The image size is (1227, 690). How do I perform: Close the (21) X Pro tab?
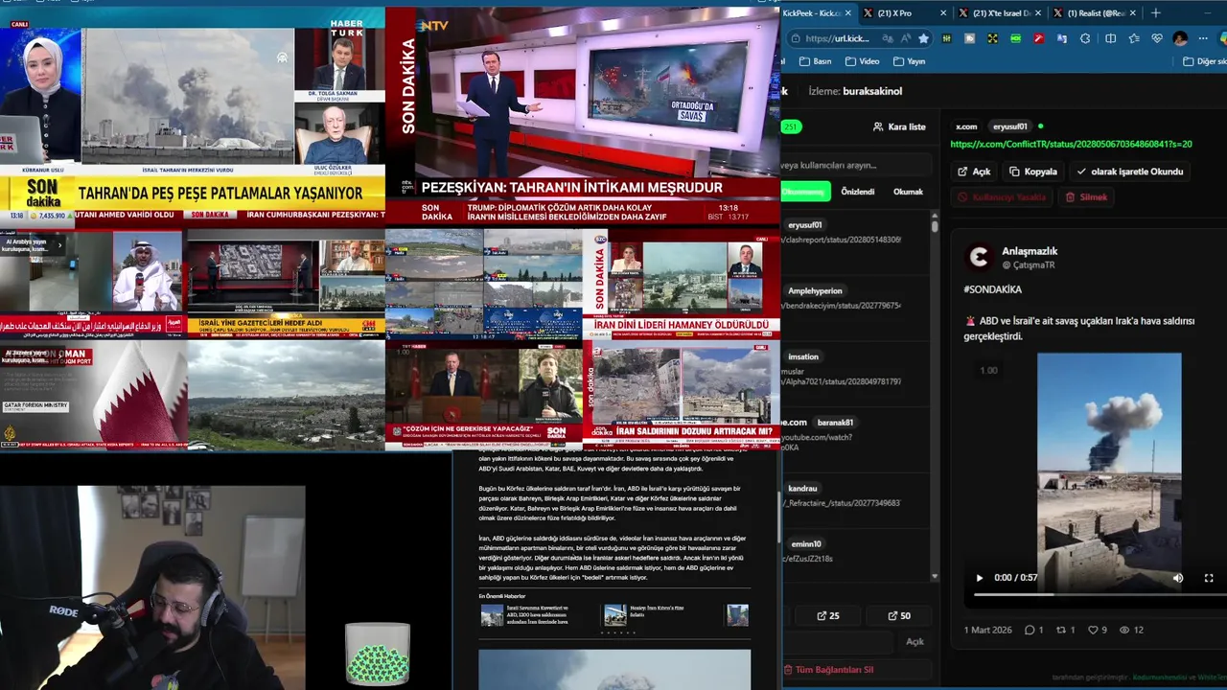(x=943, y=12)
